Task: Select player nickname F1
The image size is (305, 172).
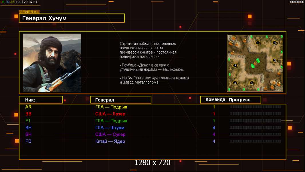Action: coord(28,121)
